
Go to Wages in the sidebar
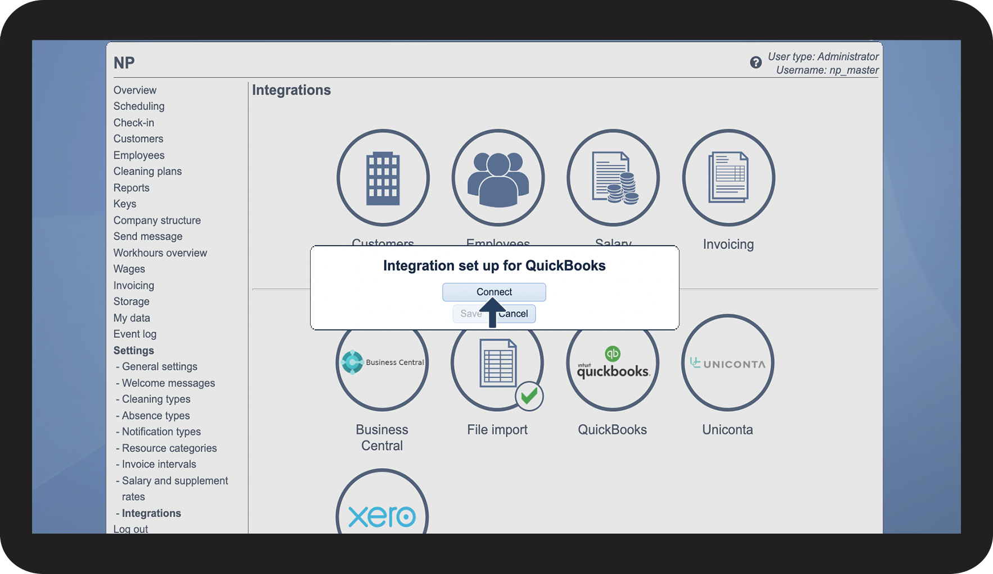click(129, 269)
